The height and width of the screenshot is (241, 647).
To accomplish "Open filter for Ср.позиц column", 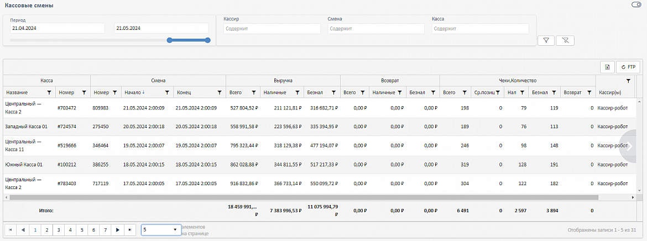I will pos(498,93).
